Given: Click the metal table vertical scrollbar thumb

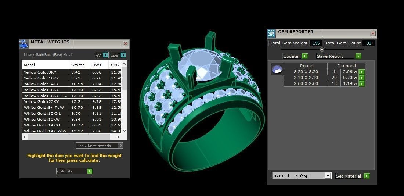Looking at the screenshot, I should coord(124,78).
